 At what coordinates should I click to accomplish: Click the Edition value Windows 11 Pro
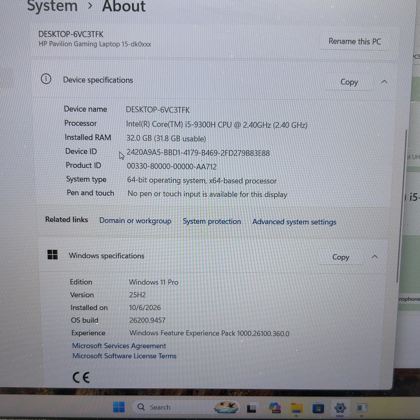point(154,282)
